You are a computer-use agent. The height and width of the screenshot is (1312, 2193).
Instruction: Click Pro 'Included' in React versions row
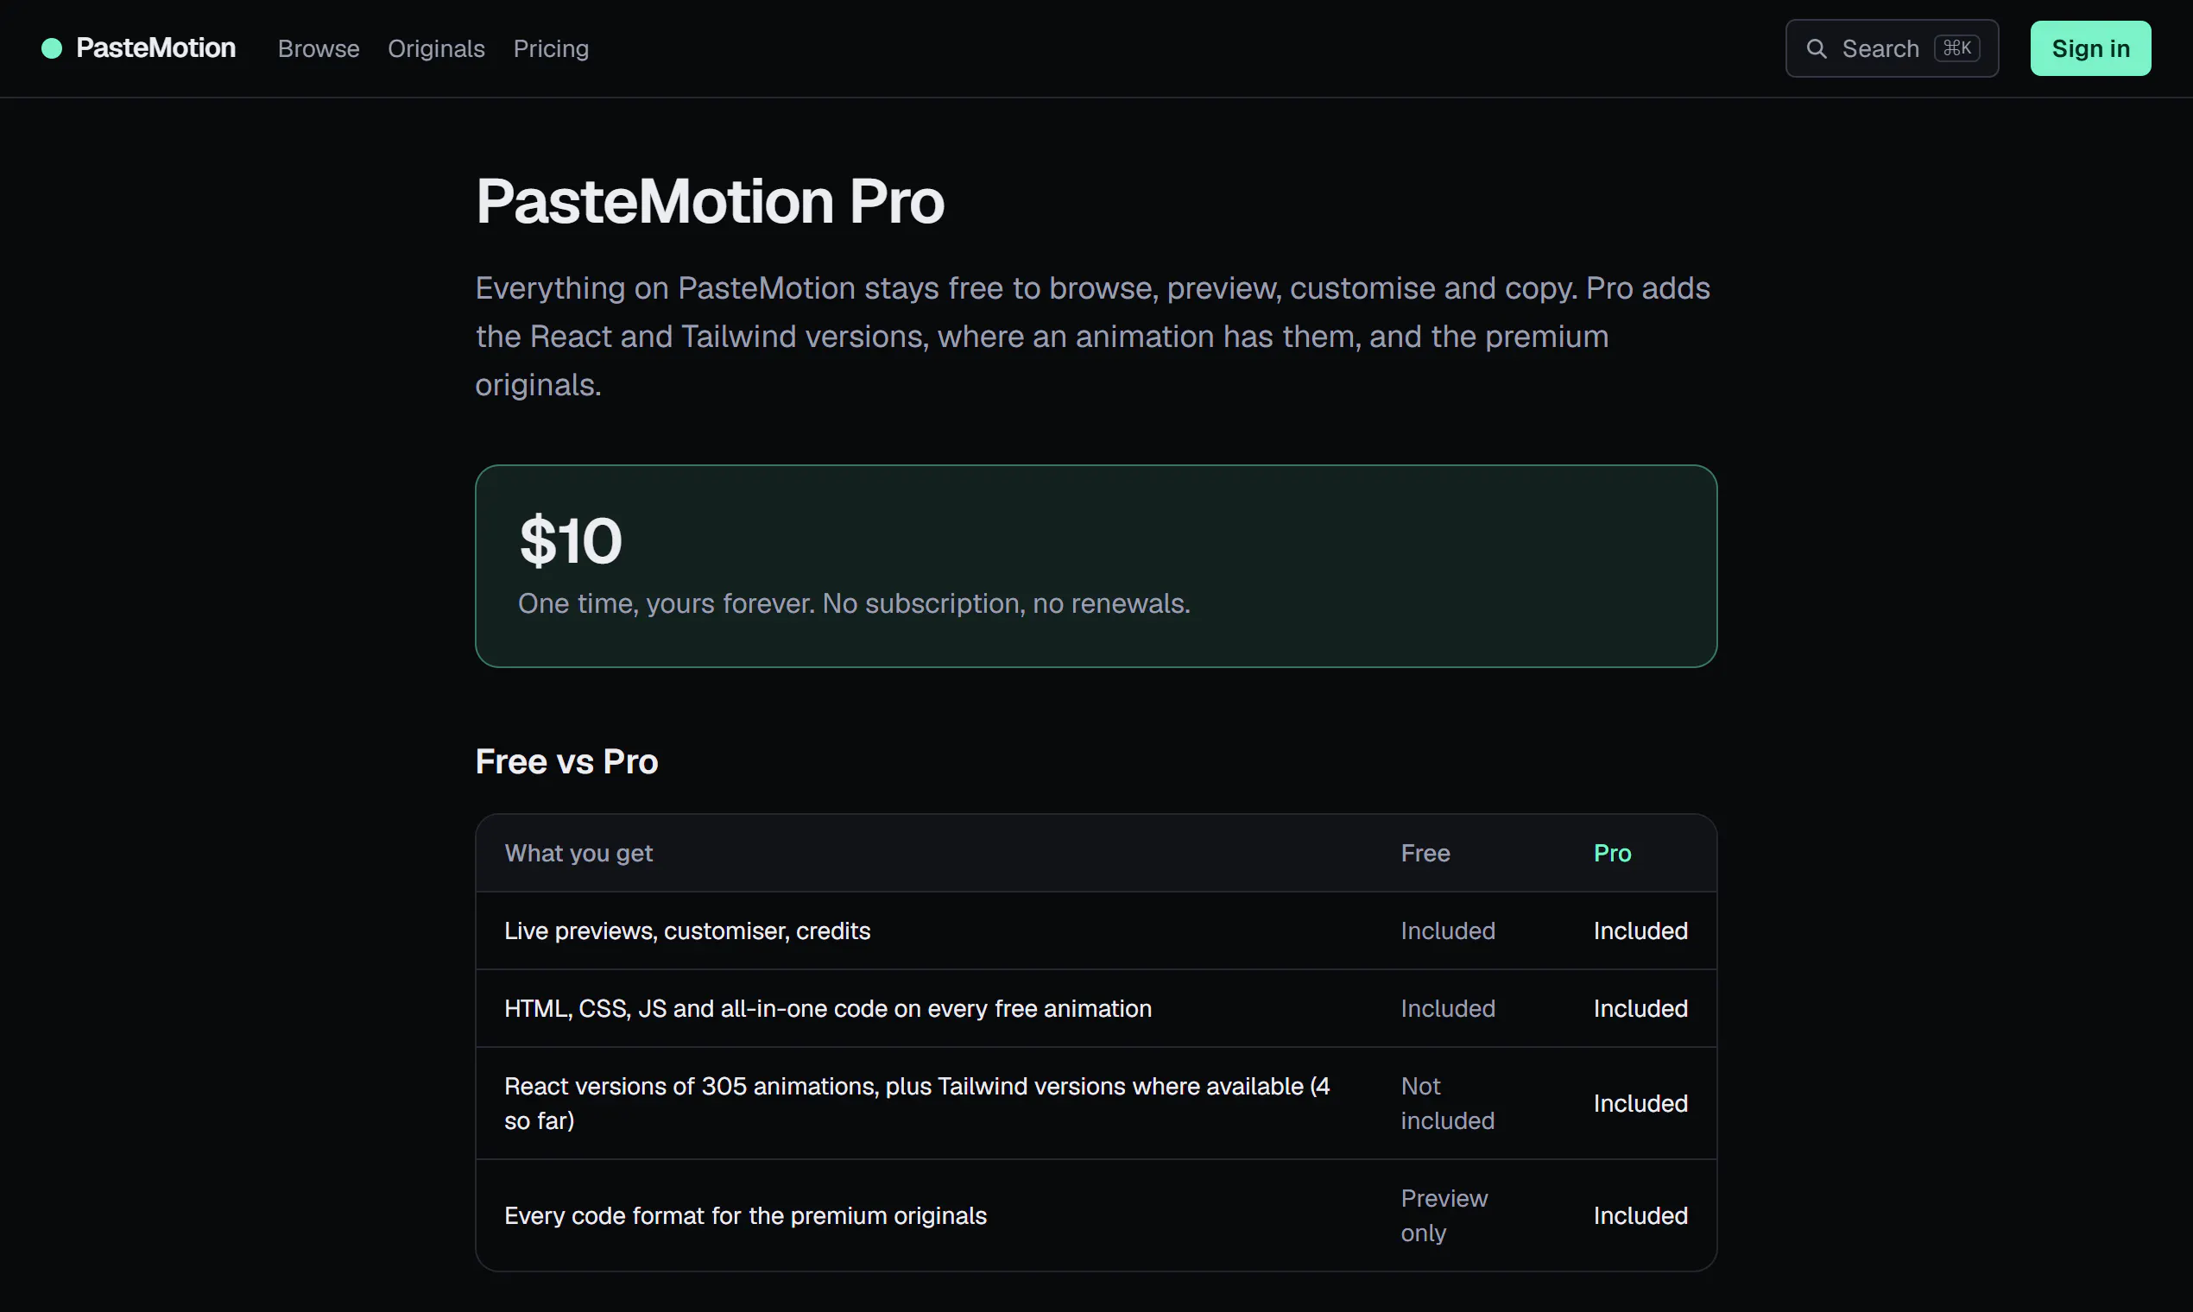tap(1640, 1103)
